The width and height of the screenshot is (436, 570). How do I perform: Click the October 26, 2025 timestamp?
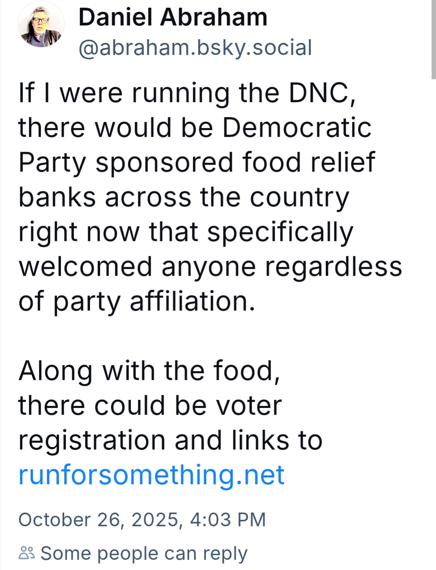[x=99, y=519]
